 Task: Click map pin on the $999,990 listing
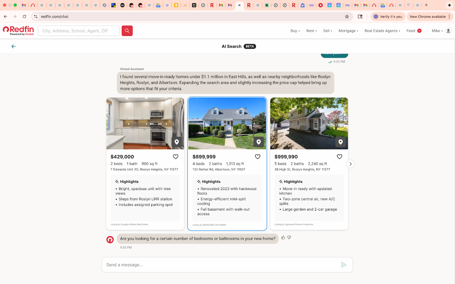coord(340,142)
